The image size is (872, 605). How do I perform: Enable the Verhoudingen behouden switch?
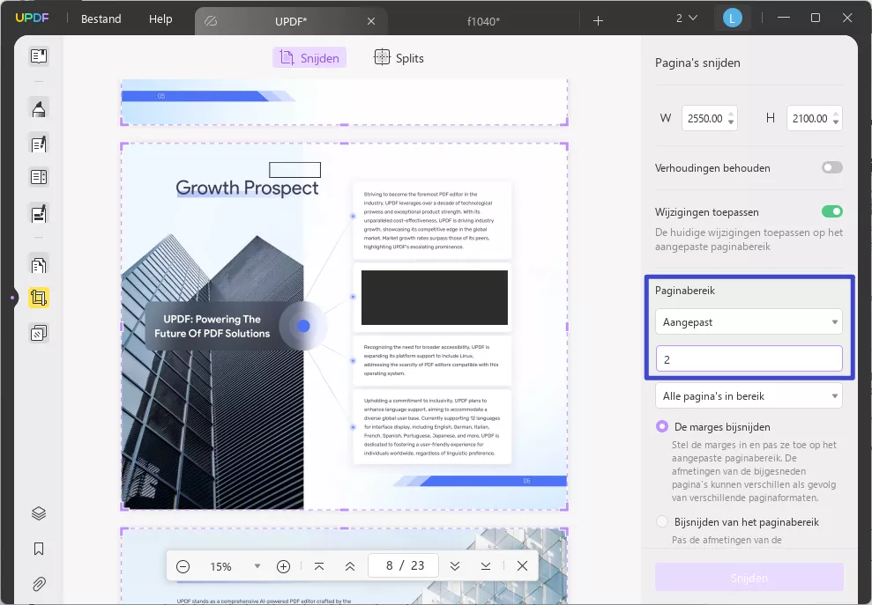coord(831,167)
